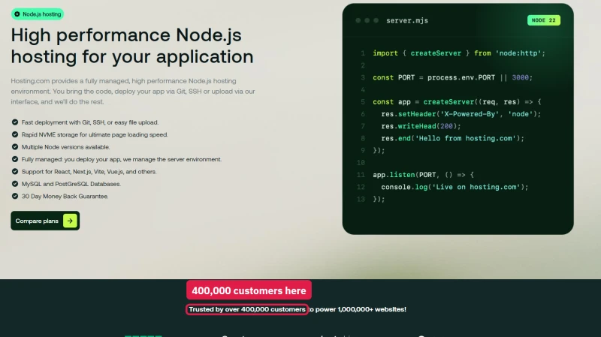Click 'Multiple Node versions available' text

point(65,147)
